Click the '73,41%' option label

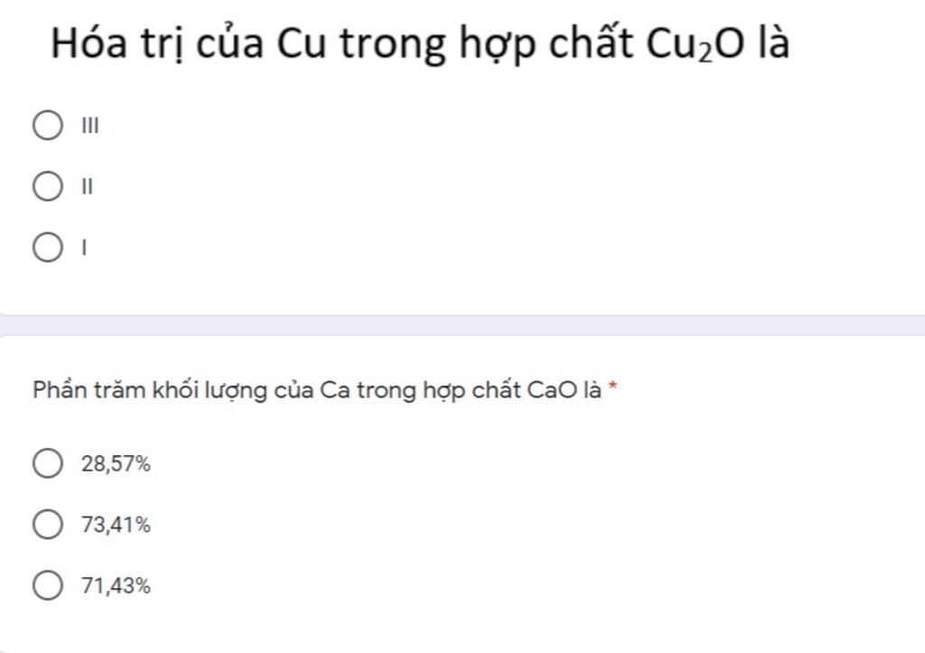pyautogui.click(x=116, y=525)
